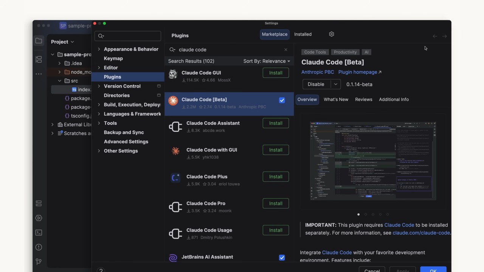The image size is (484, 272).
Task: Select Keymap in the settings tree
Action: (113, 59)
